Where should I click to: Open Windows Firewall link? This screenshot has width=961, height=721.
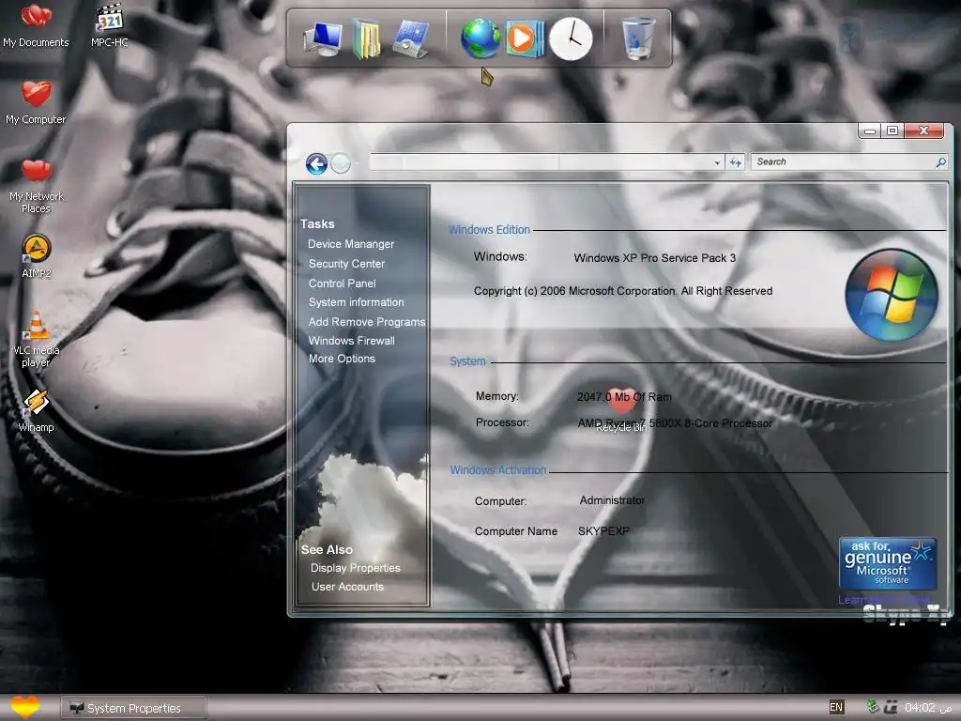(352, 340)
